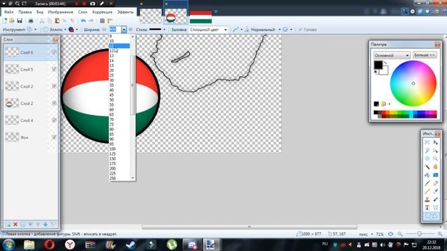Click the Print icon in toolbar
Image resolution: width=447 pixels, height=251 pixels.
(x=31, y=20)
